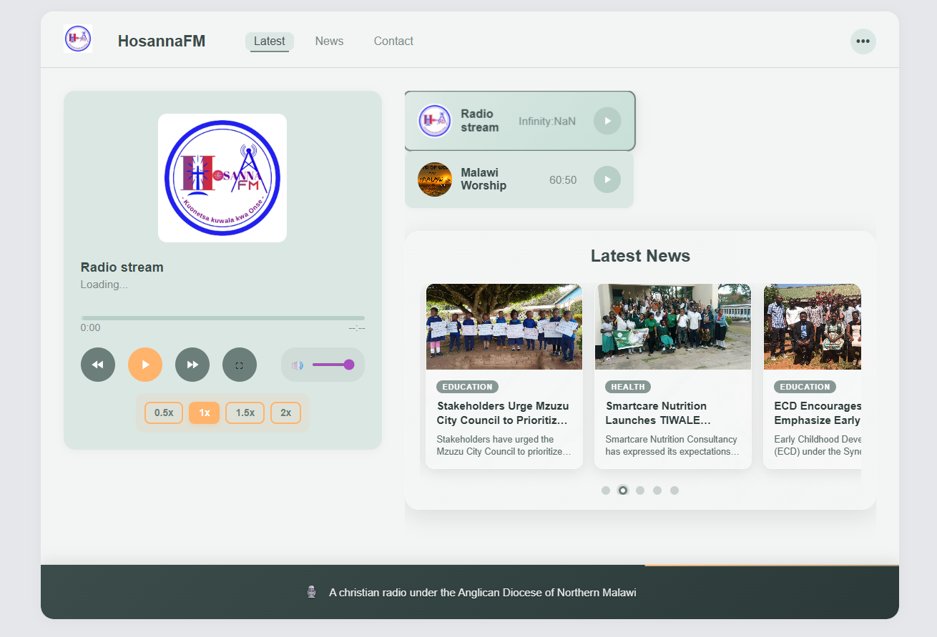This screenshot has height=637, width=937.
Task: Open the News tab
Action: [x=329, y=41]
